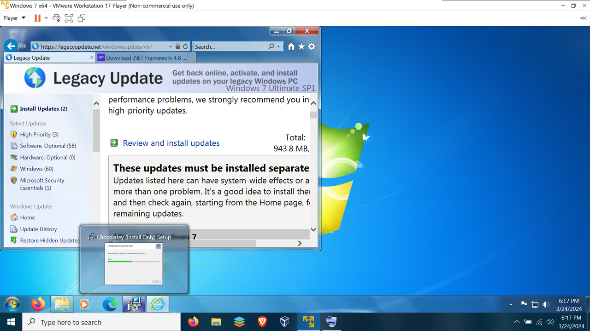Switch to Download .NET Framework 4.8 tab
590x331 pixels.
coord(142,57)
